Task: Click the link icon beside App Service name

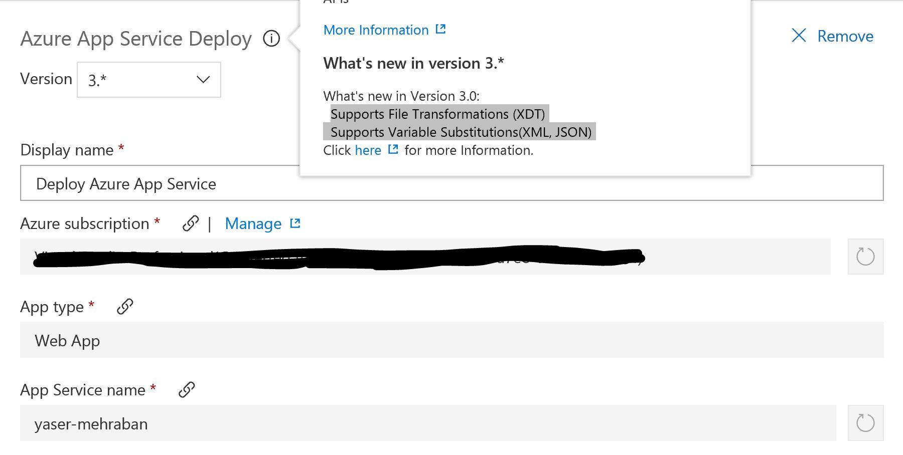Action: click(187, 389)
